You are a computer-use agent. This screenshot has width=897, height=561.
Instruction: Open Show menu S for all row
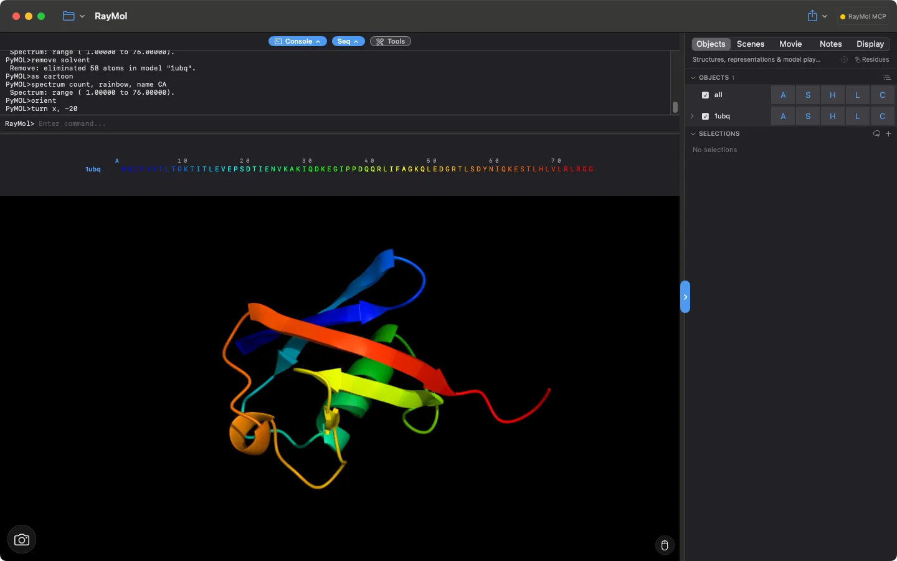tap(808, 95)
